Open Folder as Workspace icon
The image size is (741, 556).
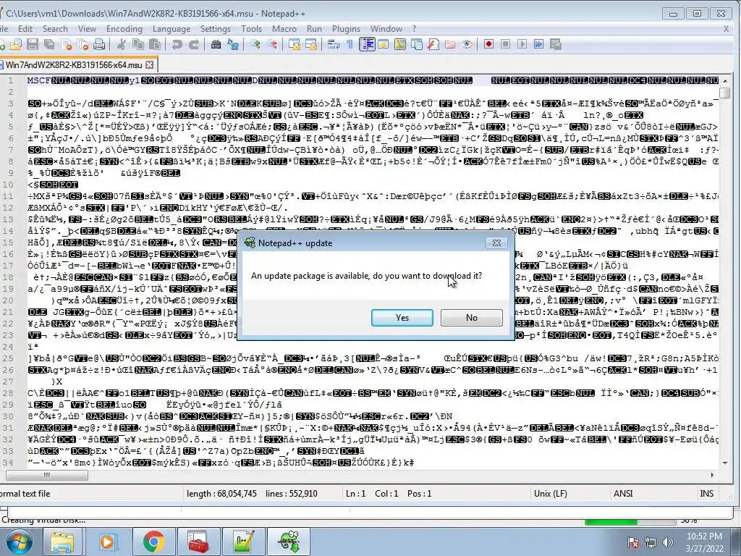tap(450, 44)
